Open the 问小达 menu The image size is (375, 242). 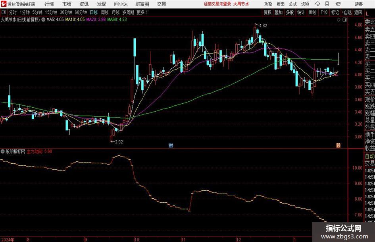coord(121,4)
